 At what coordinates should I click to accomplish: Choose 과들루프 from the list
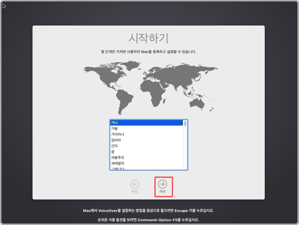tap(131, 157)
